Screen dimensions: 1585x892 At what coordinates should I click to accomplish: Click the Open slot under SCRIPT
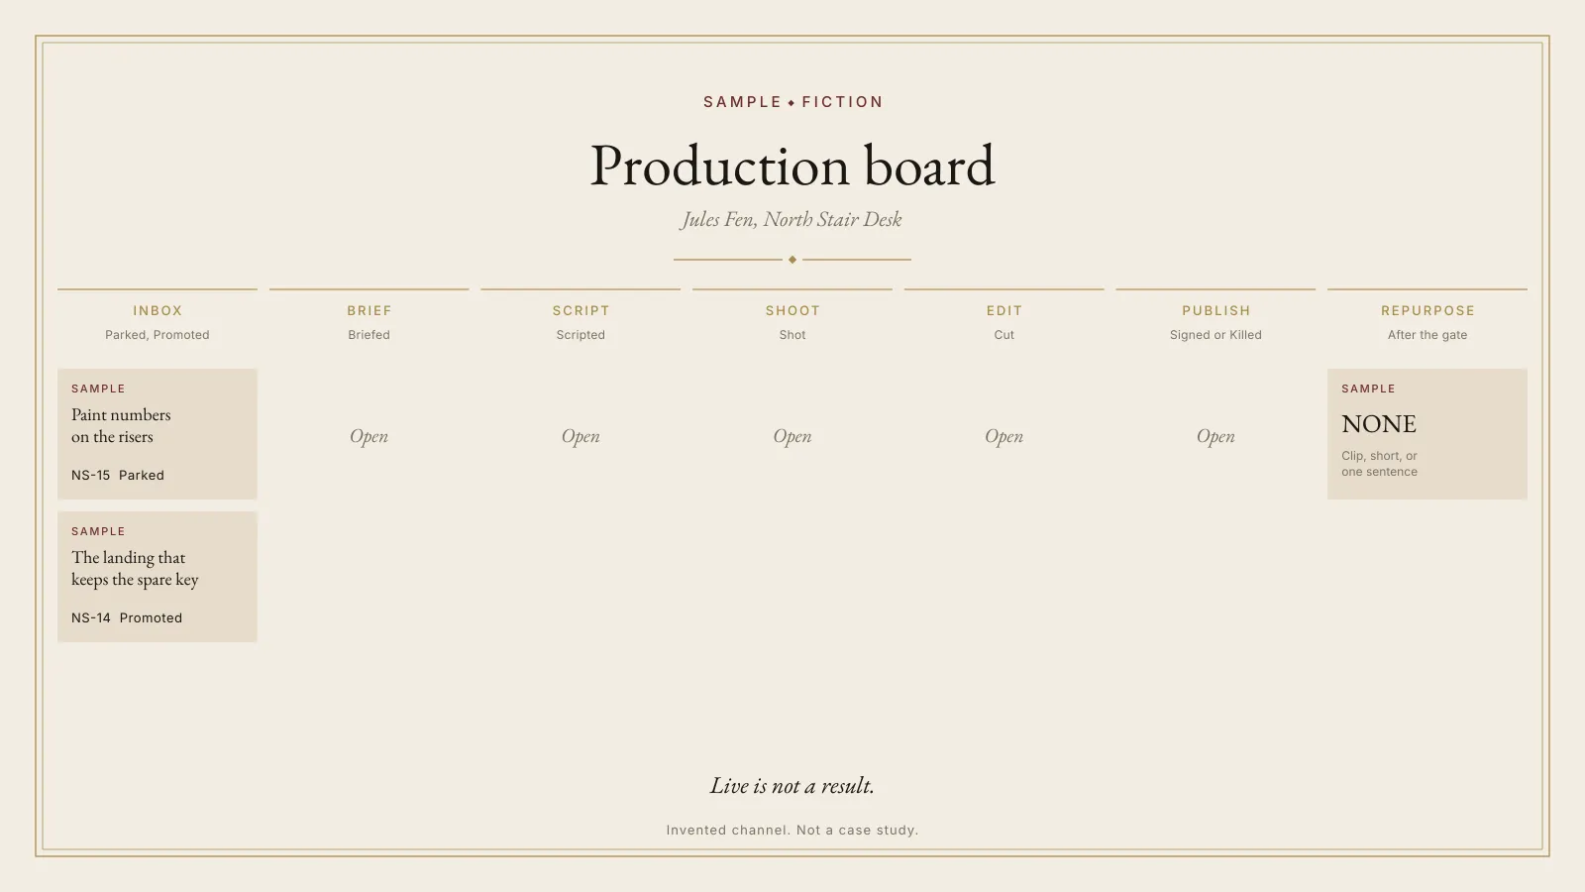click(581, 436)
